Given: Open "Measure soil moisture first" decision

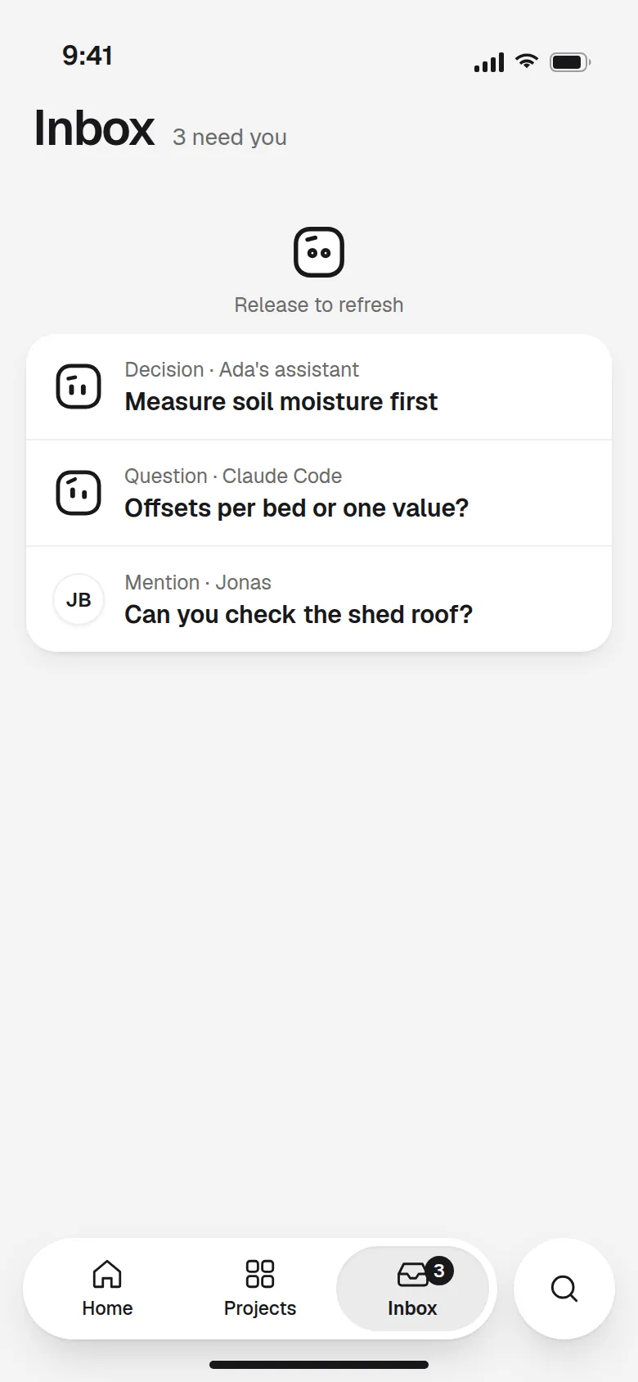Looking at the screenshot, I should tap(319, 386).
